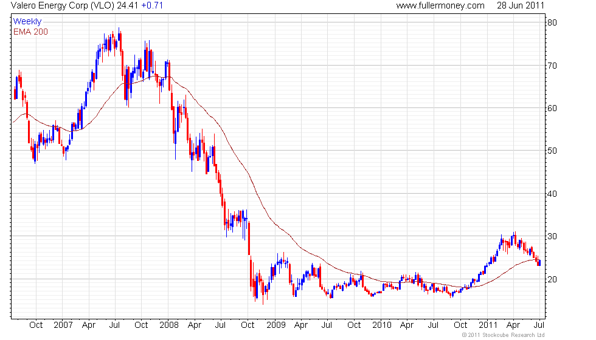This screenshot has width=596, height=340.
Task: Select the Weekly legend label
Action: (27, 22)
